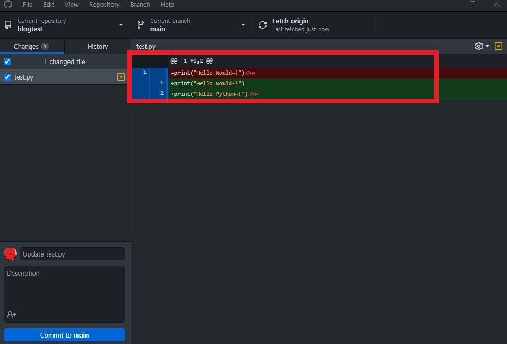Switch to the Changes tab
Viewport: 507px width, 344px height.
coord(32,46)
